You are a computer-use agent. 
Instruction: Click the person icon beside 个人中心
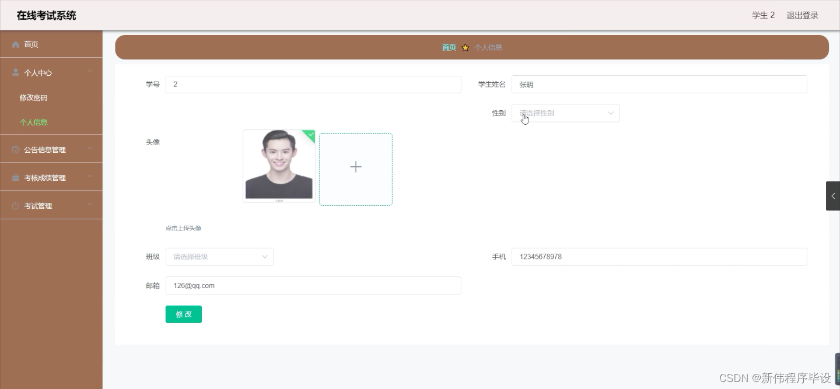click(16, 72)
